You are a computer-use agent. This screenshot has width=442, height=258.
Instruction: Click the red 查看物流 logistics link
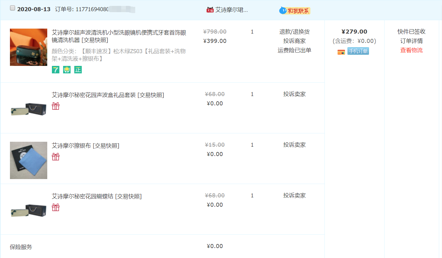[412, 50]
